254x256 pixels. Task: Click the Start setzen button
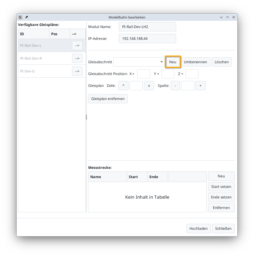[221, 187]
